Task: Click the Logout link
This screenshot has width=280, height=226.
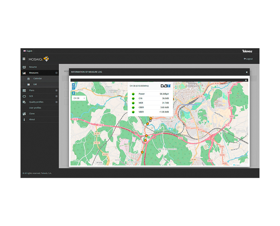Action: coord(248,59)
